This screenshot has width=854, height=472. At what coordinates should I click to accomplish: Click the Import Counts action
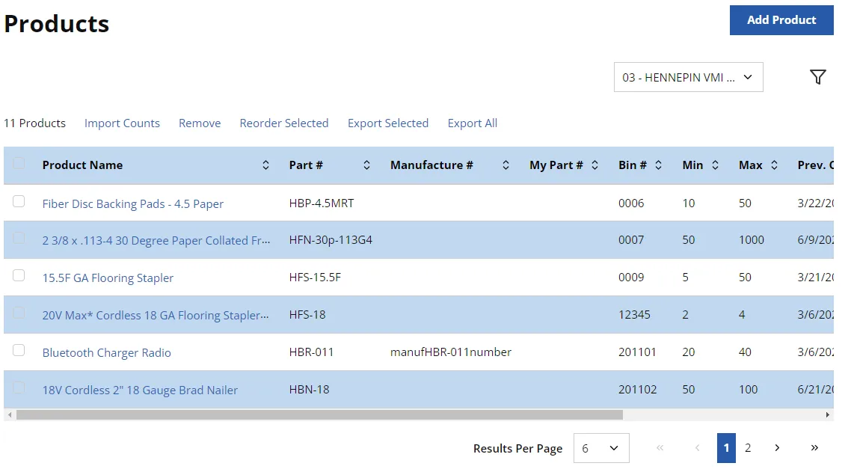pyautogui.click(x=122, y=123)
